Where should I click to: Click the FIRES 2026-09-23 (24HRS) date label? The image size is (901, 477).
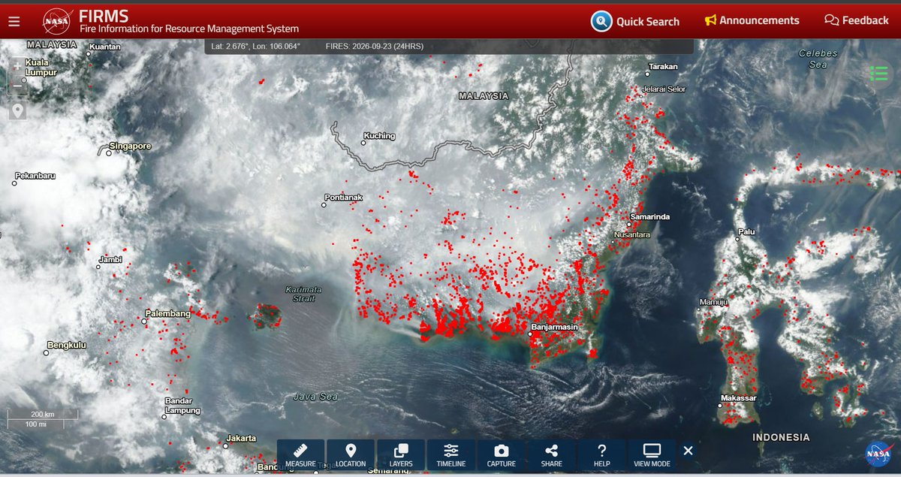(x=375, y=47)
